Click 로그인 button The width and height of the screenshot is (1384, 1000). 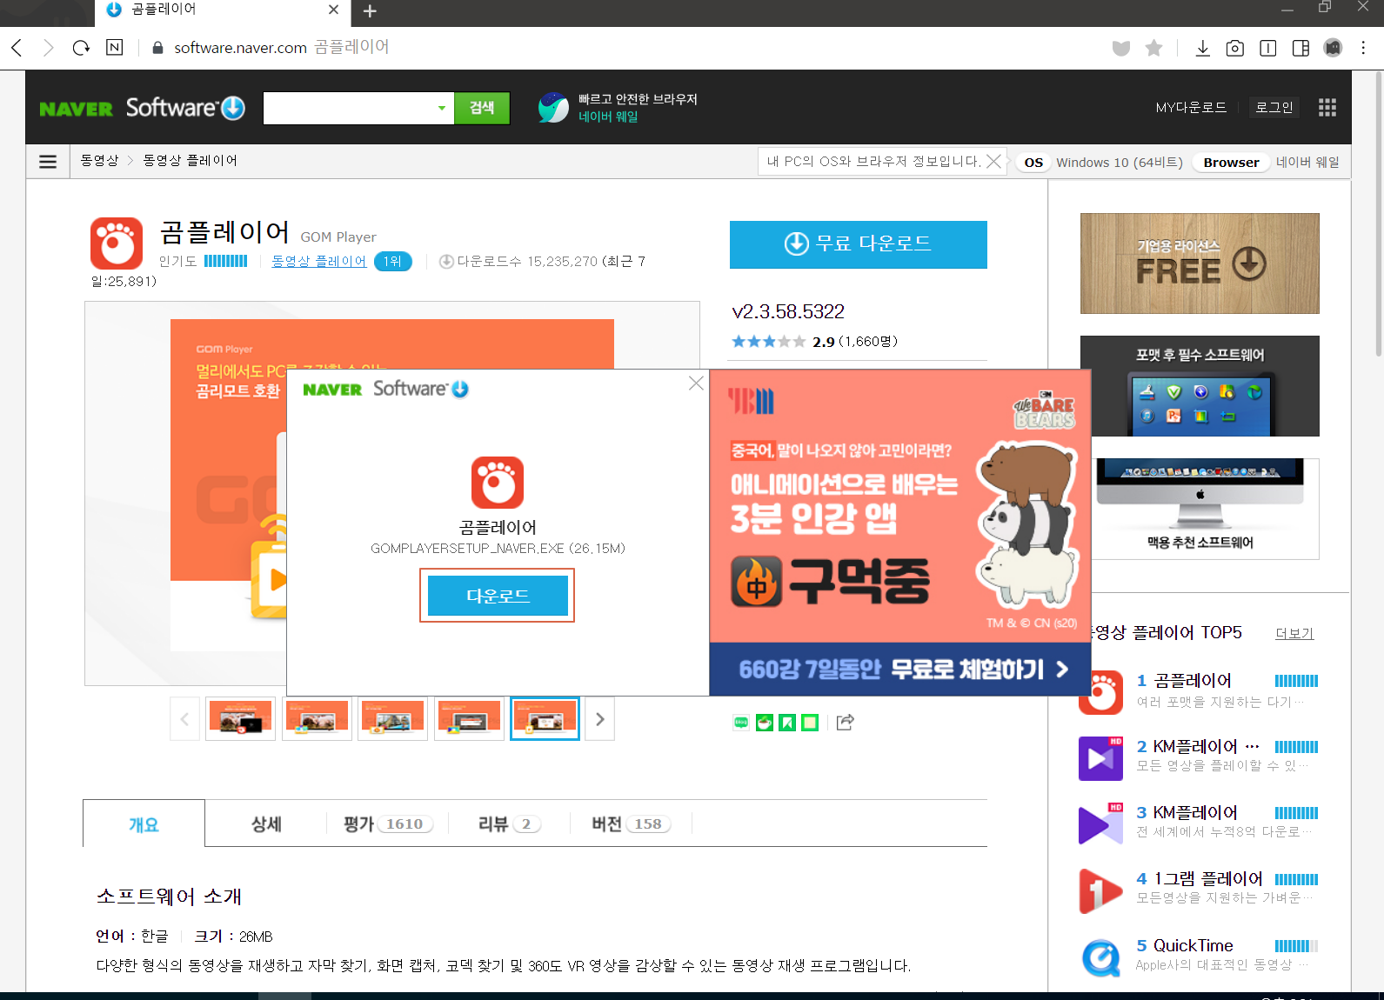(x=1274, y=107)
